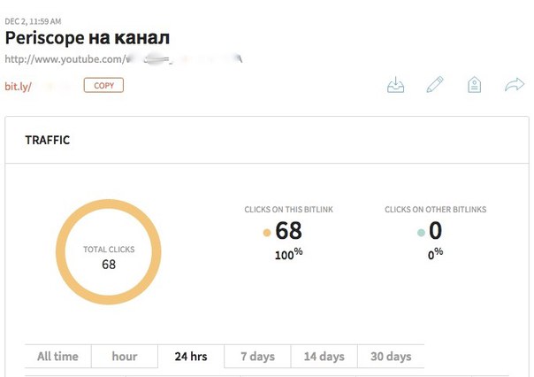Image resolution: width=534 pixels, height=377 pixels.
Task: Open the bit.ly short link
Action: tap(18, 87)
